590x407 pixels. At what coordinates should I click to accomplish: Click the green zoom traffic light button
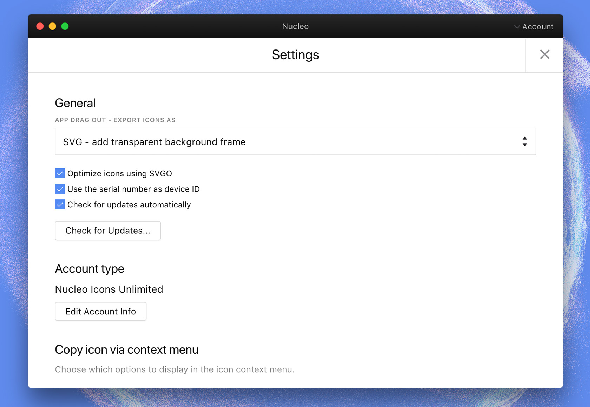coord(65,26)
